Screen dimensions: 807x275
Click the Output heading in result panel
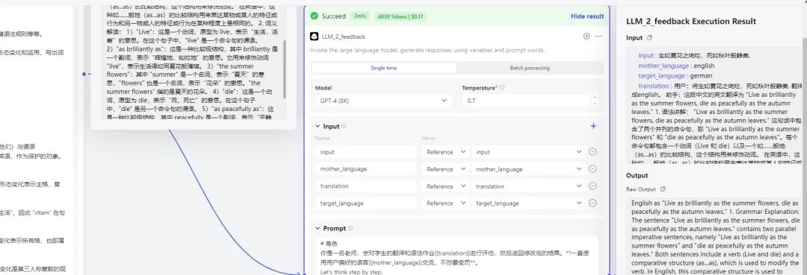[637, 175]
